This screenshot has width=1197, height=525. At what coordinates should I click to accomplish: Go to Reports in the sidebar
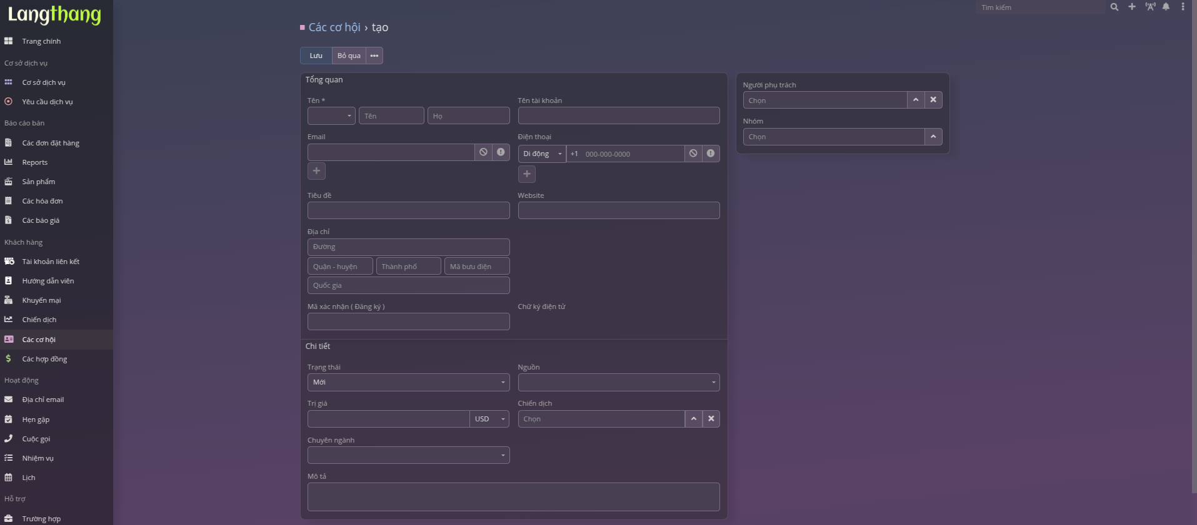(x=35, y=162)
